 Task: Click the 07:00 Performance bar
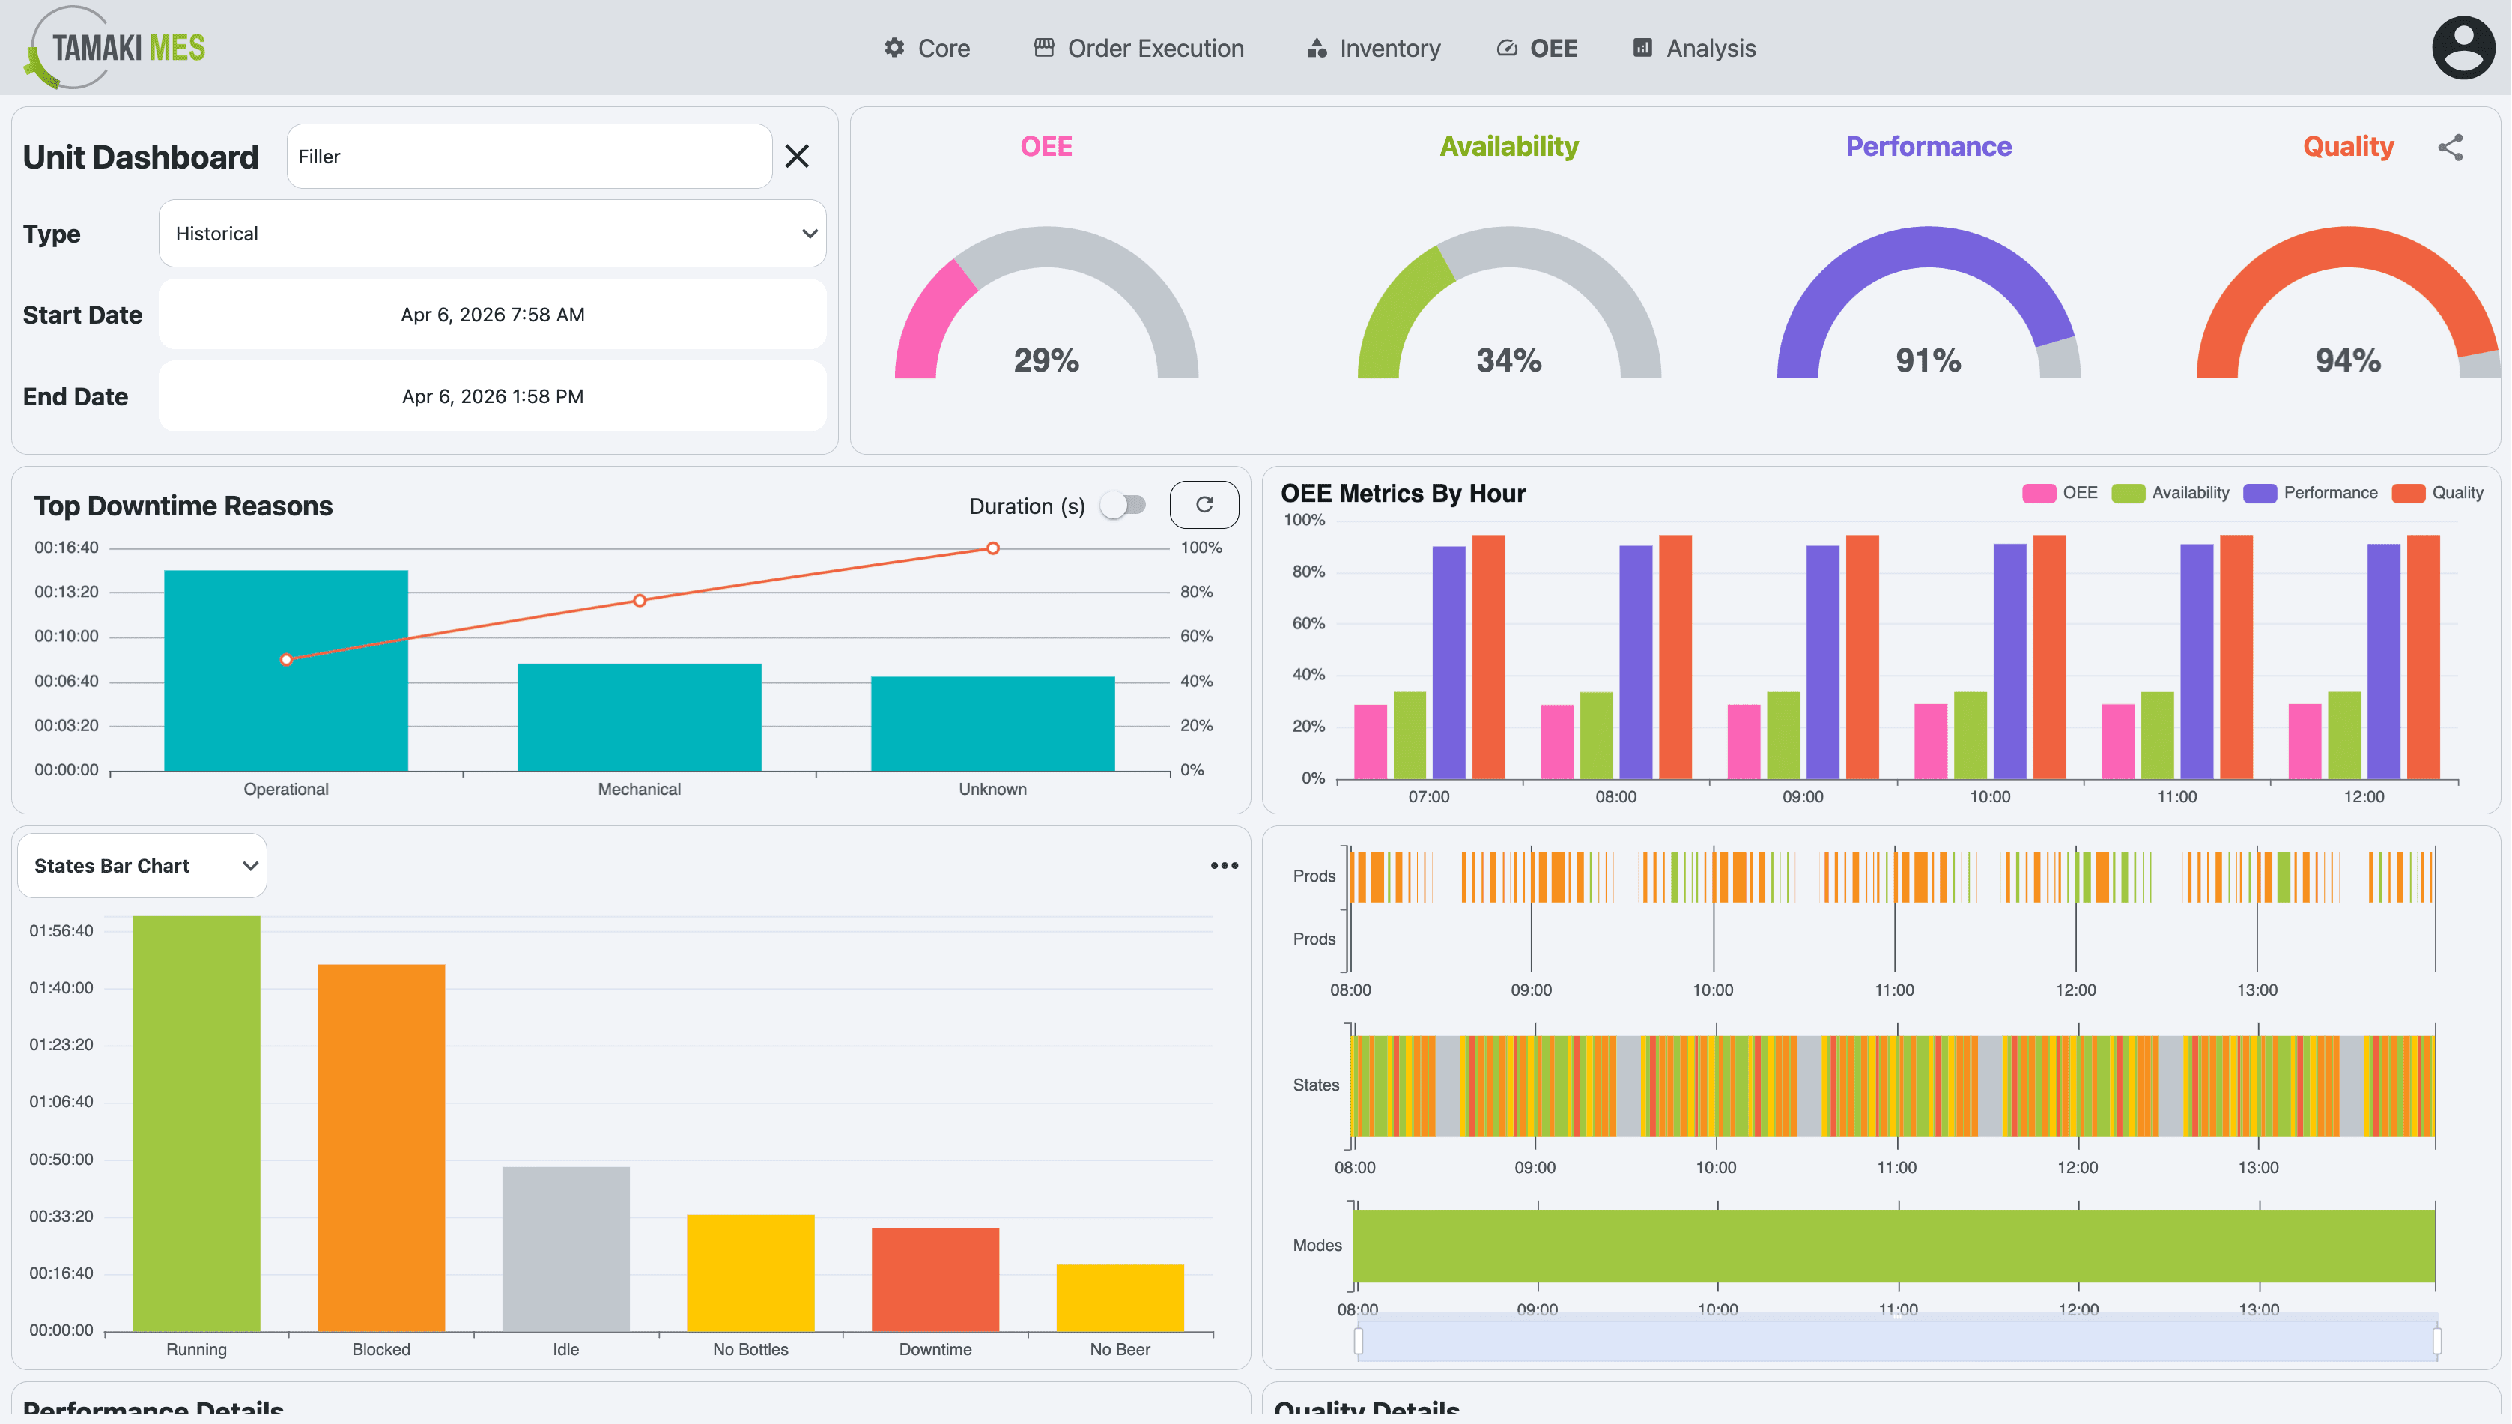point(1448,663)
